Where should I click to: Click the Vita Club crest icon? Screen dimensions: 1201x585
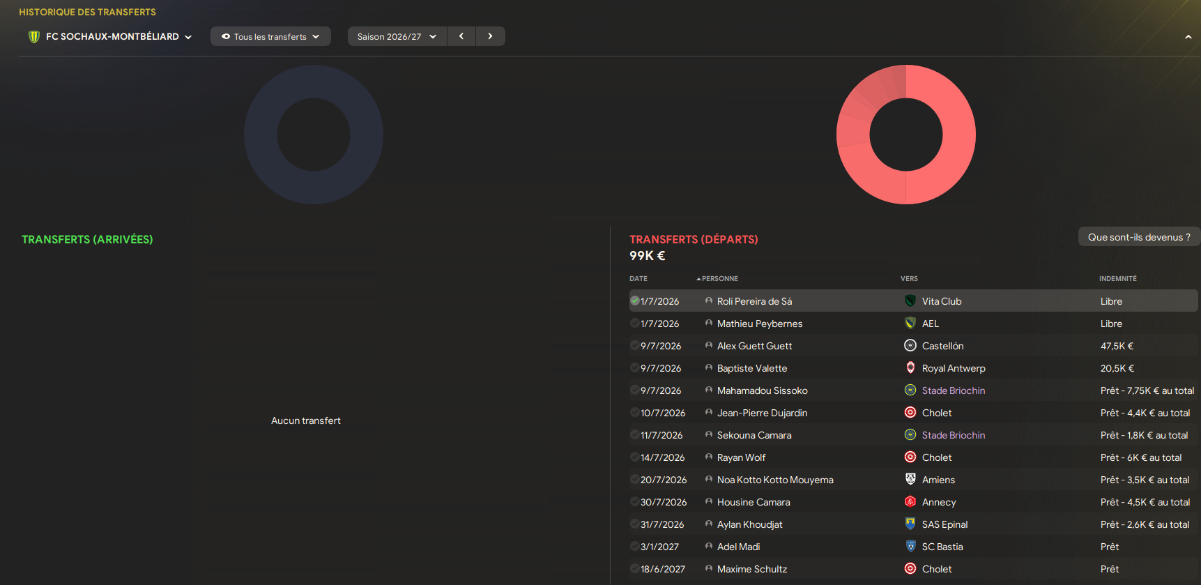click(x=910, y=301)
